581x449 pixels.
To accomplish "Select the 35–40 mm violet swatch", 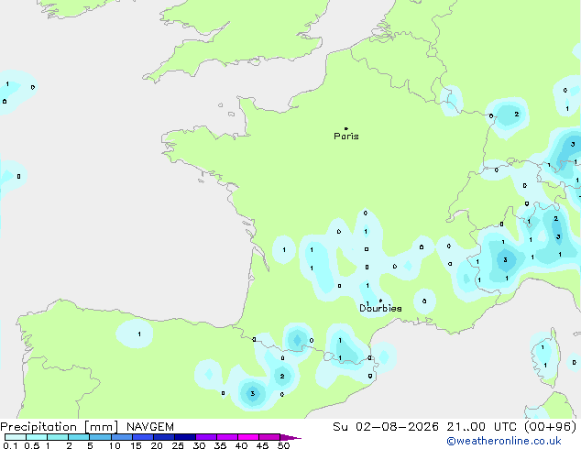I will pyautogui.click(x=227, y=437).
